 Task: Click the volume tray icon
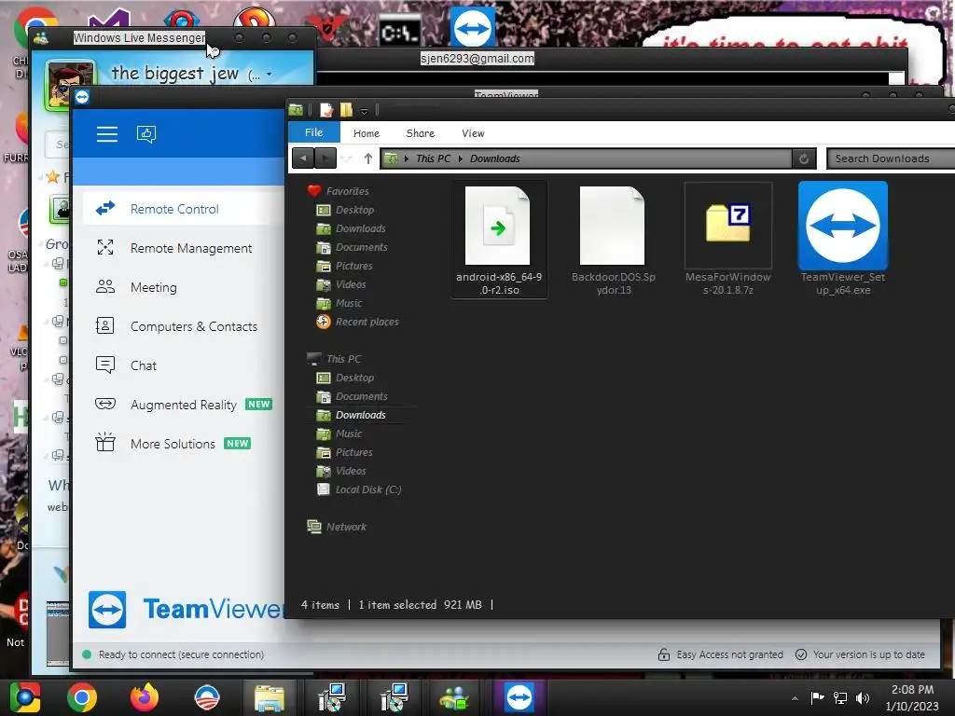[x=862, y=697]
